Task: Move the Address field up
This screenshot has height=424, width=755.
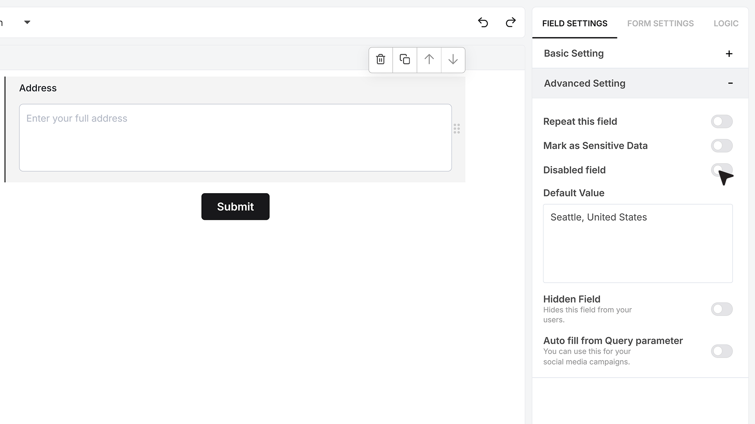Action: pos(429,60)
